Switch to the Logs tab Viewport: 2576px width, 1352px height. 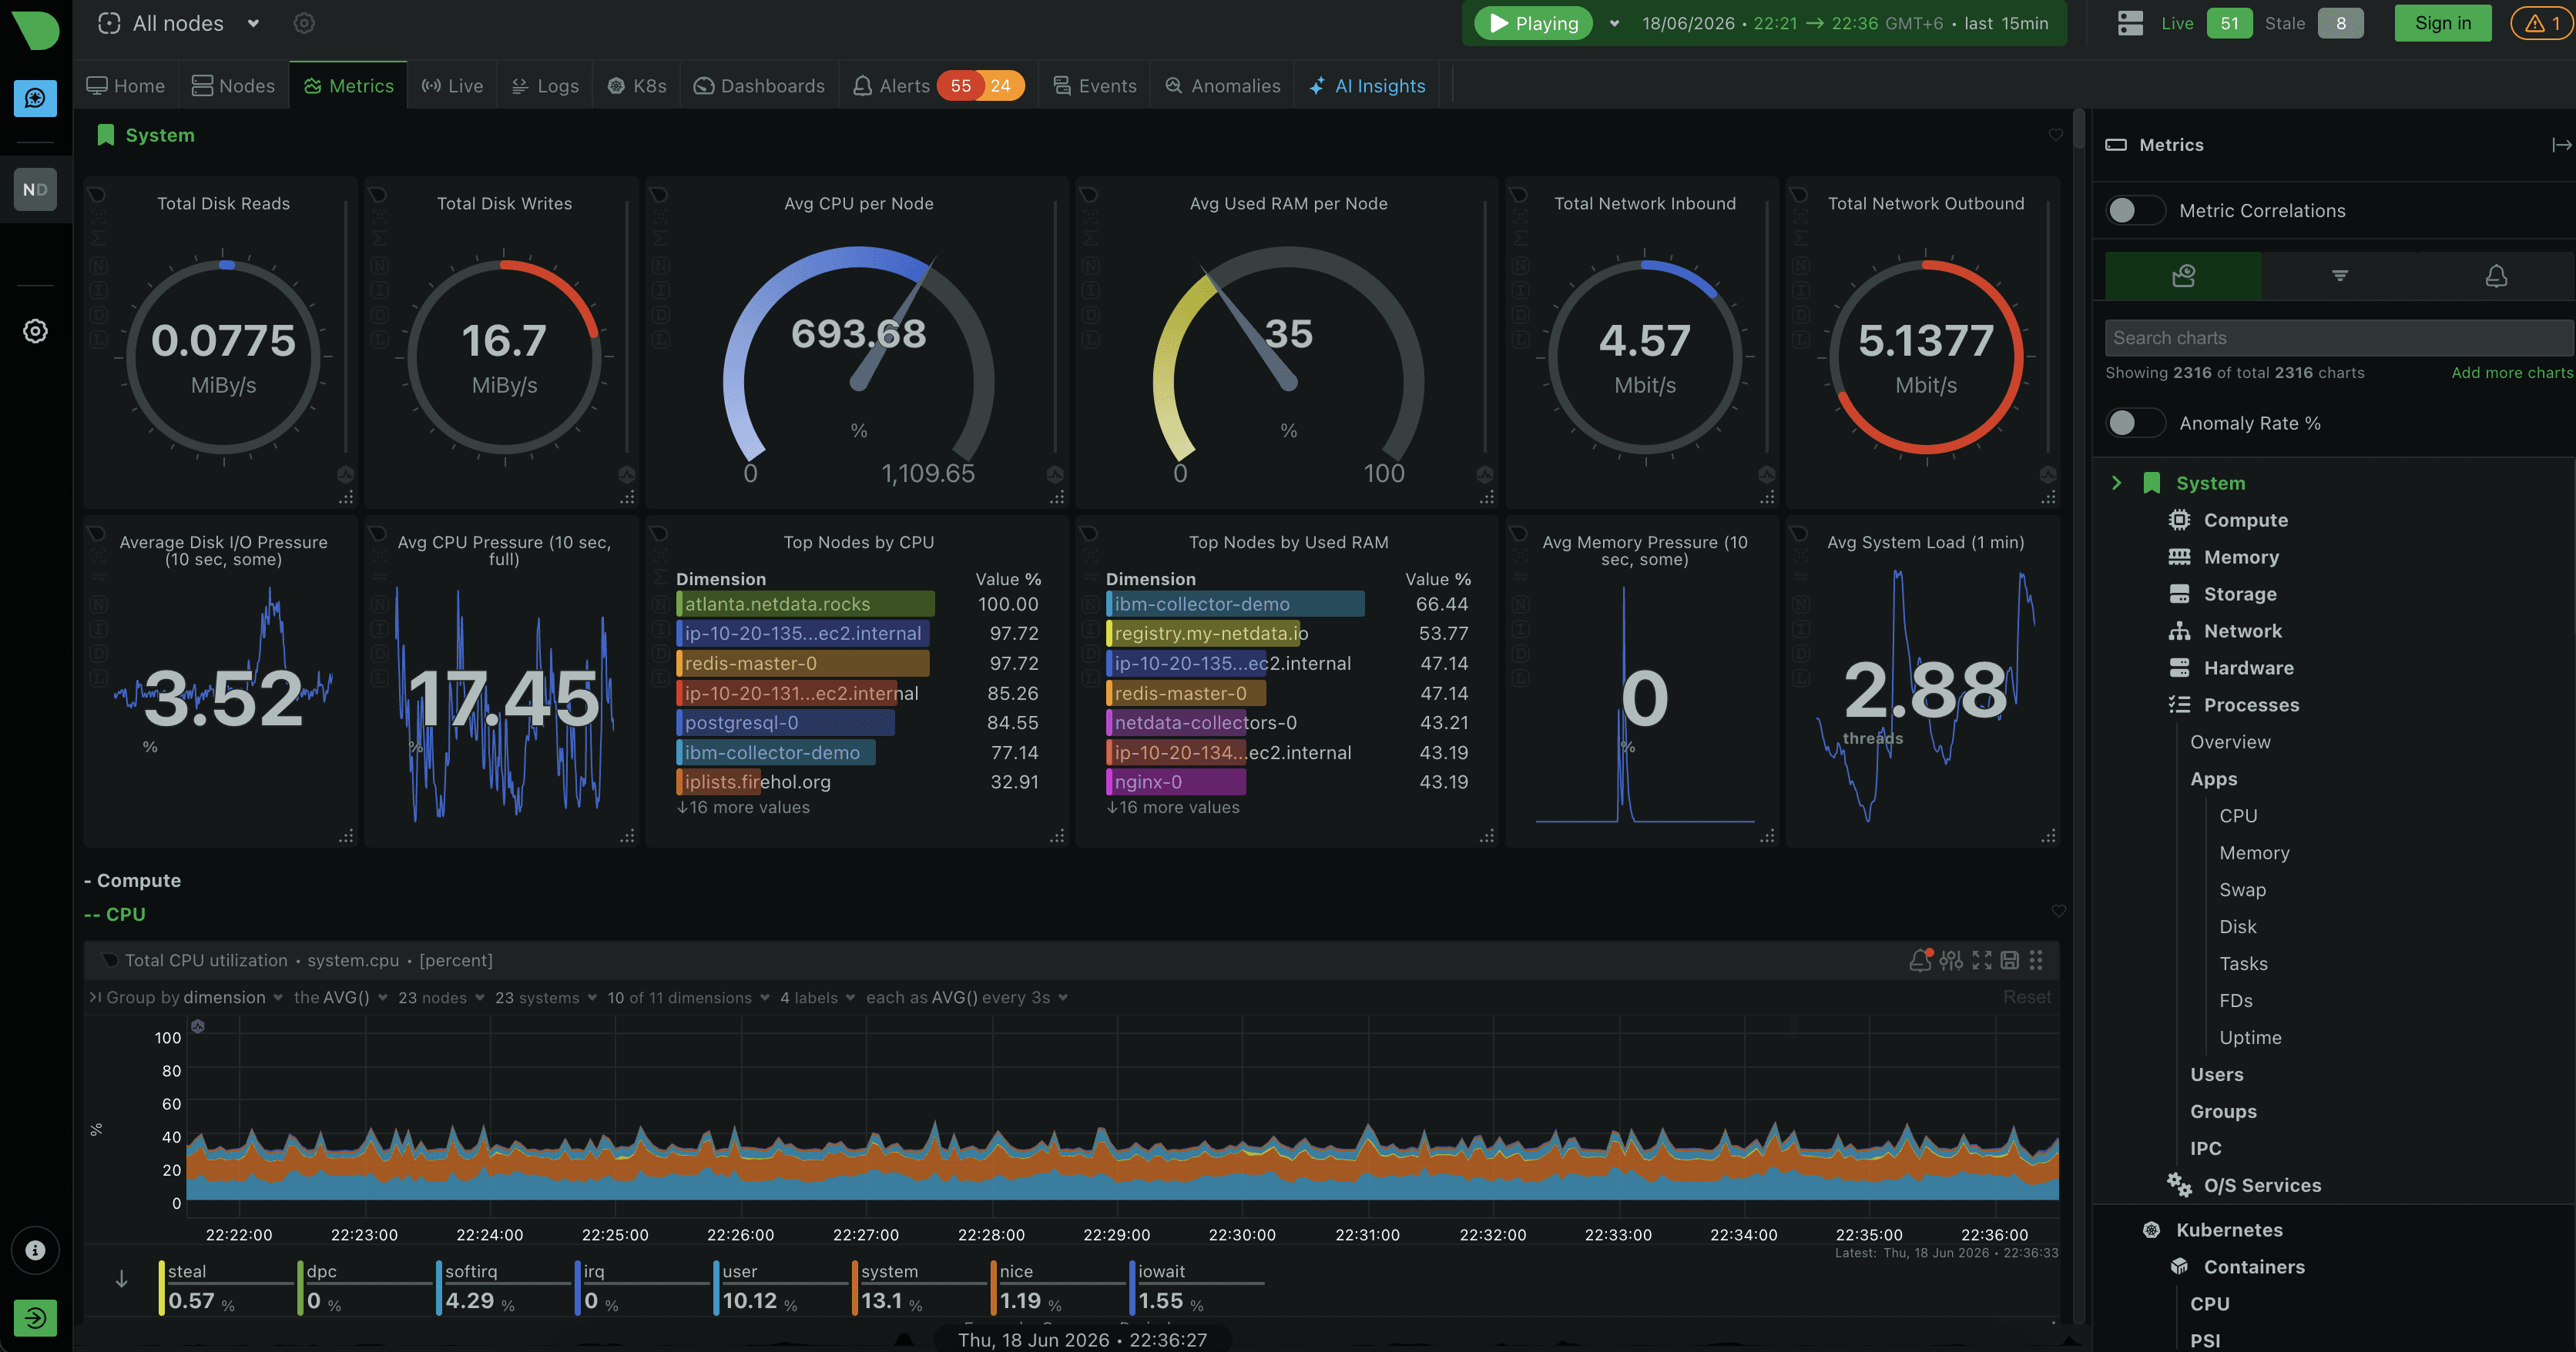546,86
